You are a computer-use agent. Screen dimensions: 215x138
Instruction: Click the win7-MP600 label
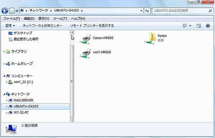[x=102, y=52]
